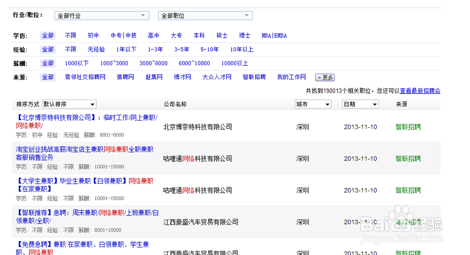Open the 【大学生兼职】毕业生兼职 job posting
470x255 pixels.
tap(85, 185)
